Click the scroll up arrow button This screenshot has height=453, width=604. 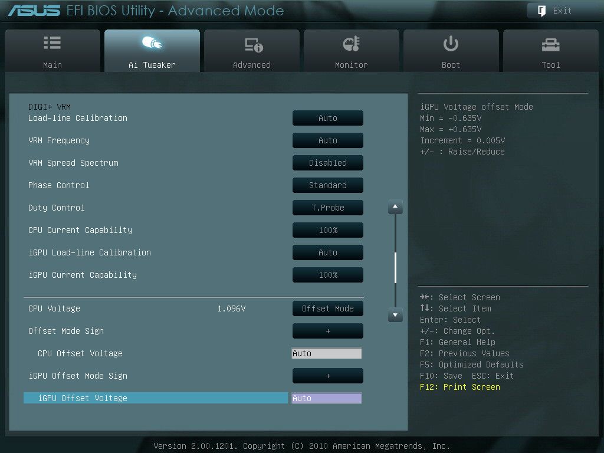[x=395, y=207]
